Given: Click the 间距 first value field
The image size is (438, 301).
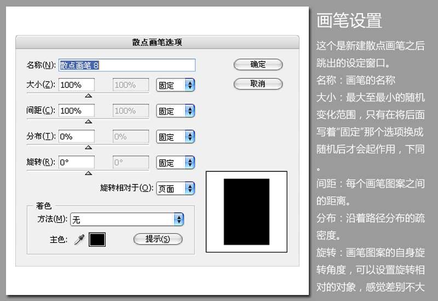Looking at the screenshot, I should click(77, 111).
